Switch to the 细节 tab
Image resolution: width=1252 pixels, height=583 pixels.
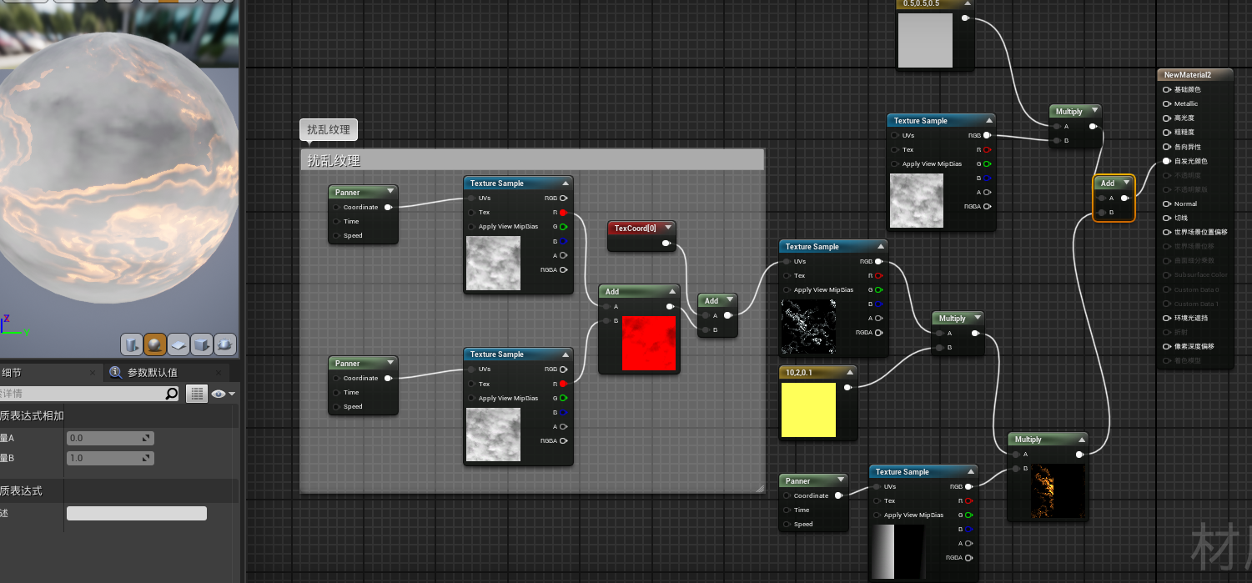tap(12, 373)
